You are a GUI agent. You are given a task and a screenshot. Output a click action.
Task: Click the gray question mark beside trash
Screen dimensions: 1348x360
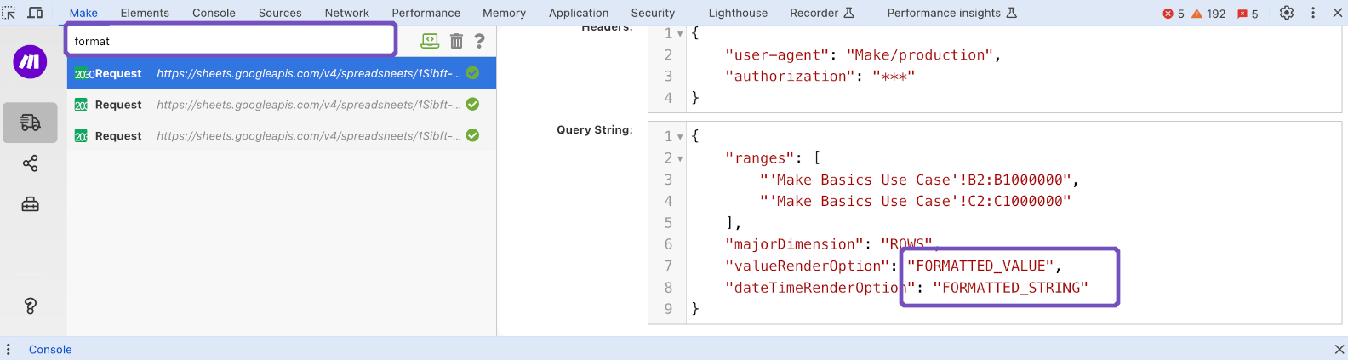(x=480, y=41)
